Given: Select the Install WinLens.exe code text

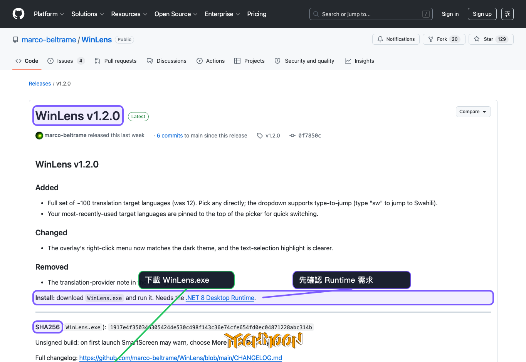Looking at the screenshot, I should click(x=104, y=298).
